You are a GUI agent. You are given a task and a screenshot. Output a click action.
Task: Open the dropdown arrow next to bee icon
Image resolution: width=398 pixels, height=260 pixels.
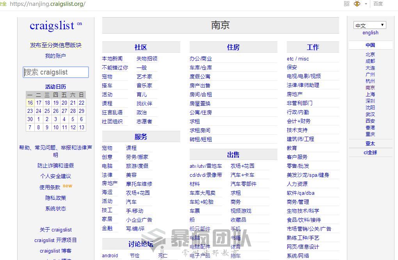click(366, 4)
